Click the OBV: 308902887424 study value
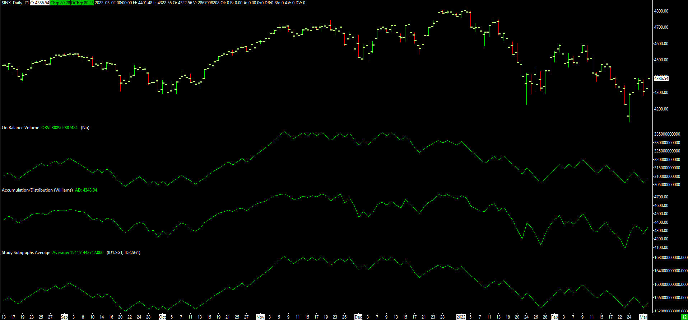The height and width of the screenshot is (320, 688). [x=59, y=128]
